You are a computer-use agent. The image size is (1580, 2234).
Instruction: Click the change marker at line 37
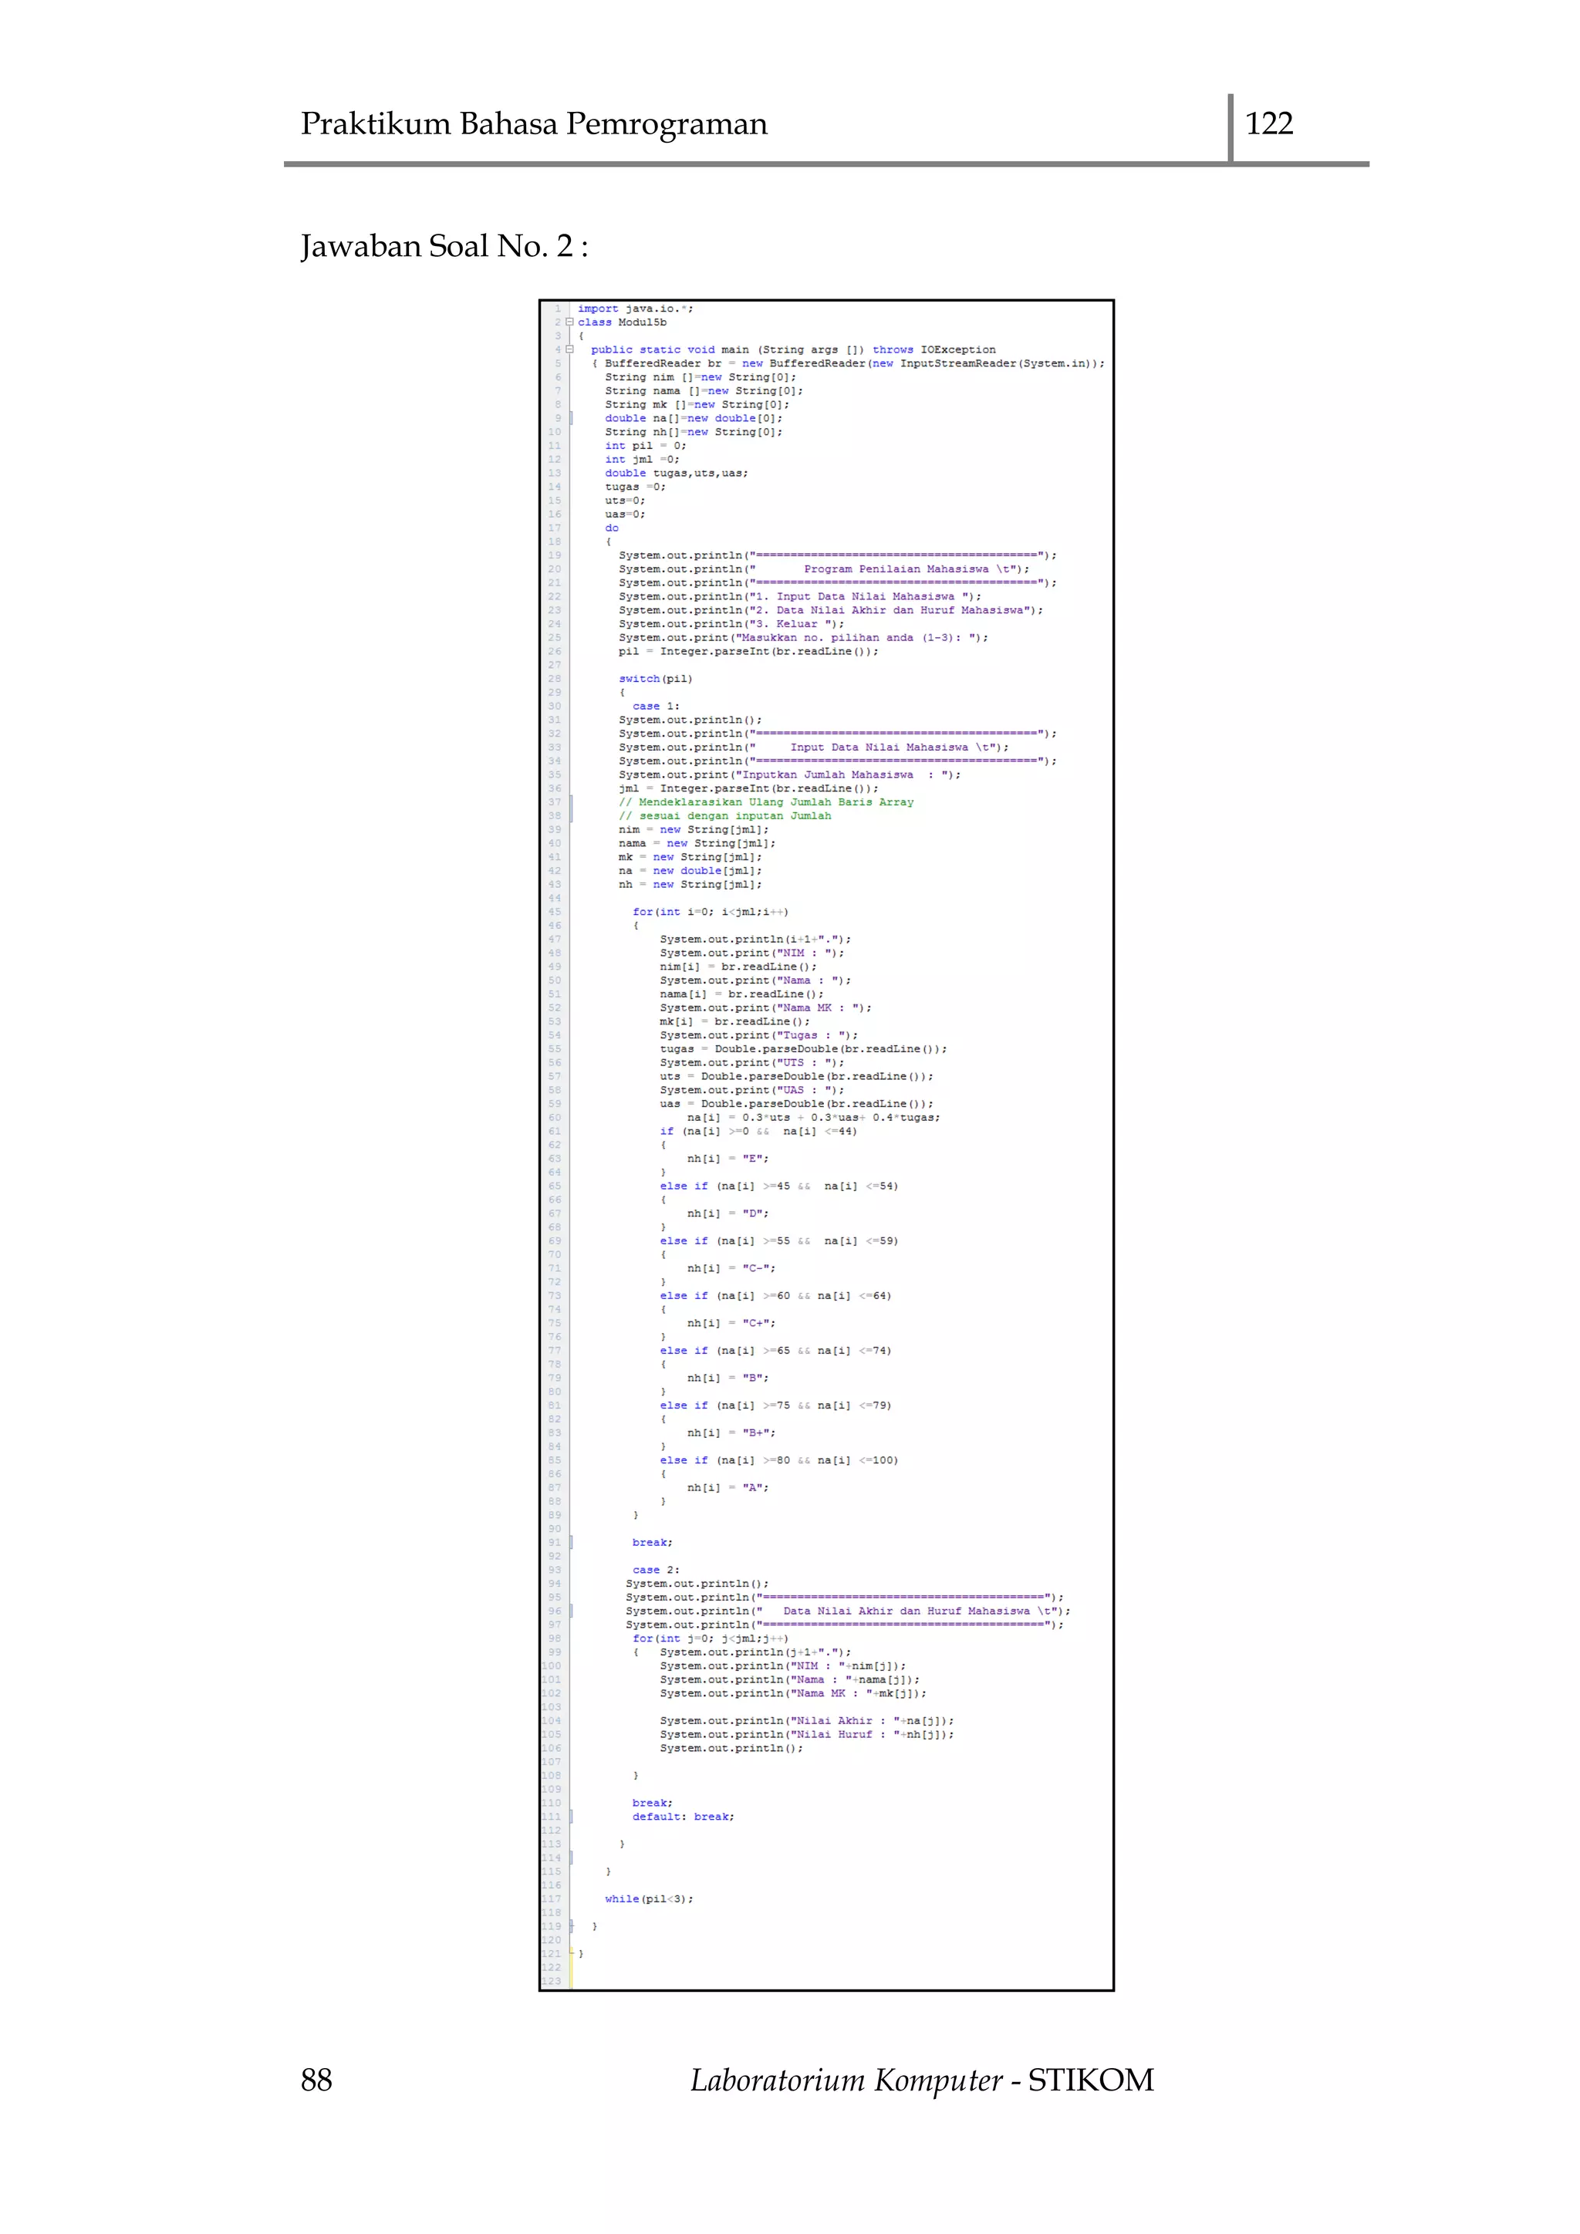point(571,803)
